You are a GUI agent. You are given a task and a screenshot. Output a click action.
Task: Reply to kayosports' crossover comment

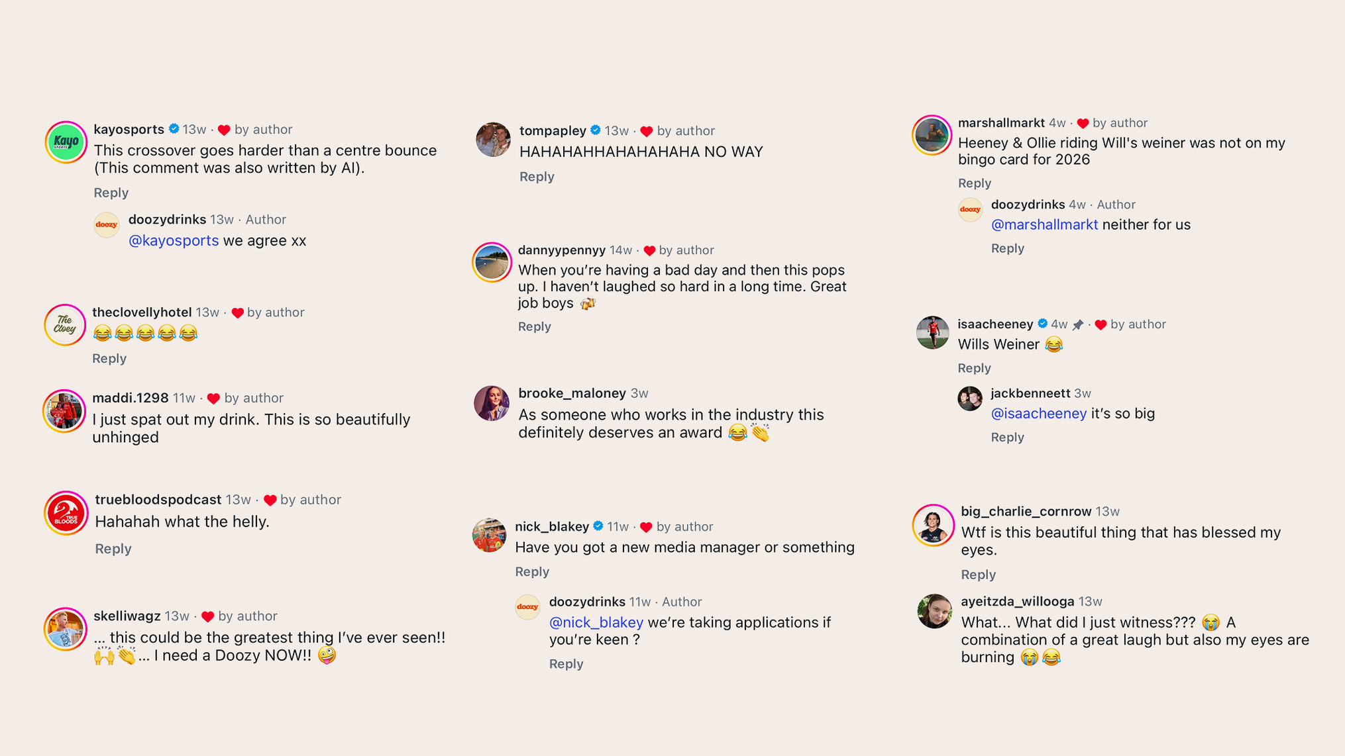pos(111,193)
